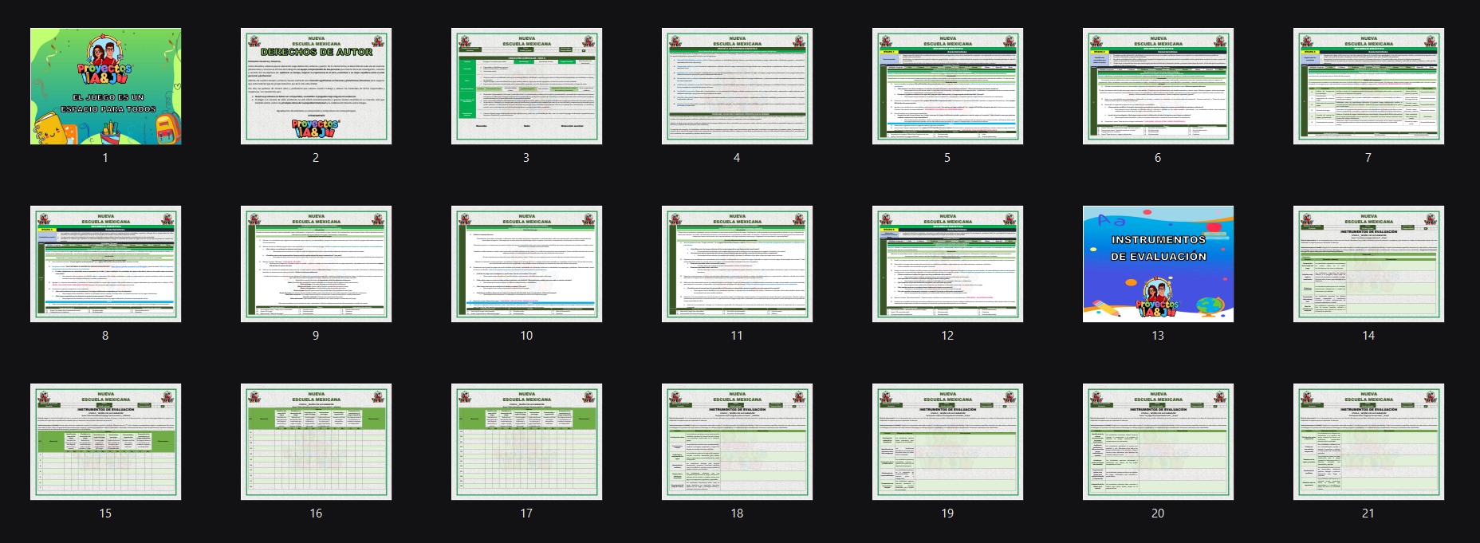Select slide 16 thumbnail
Viewport: 1480px width, 543px height.
[x=316, y=442]
